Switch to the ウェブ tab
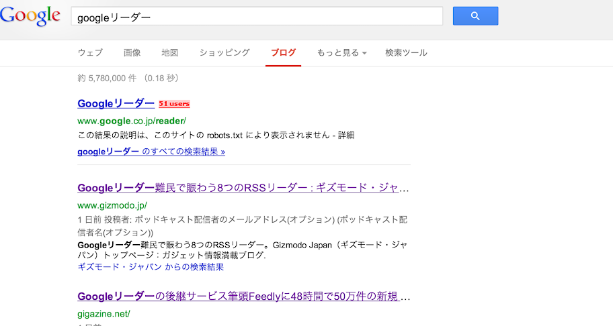The width and height of the screenshot is (613, 326). (90, 52)
